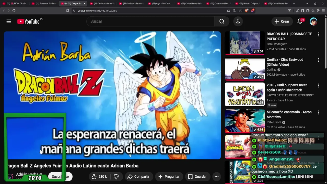Click the Compartir share button
This screenshot has height=184, width=327.
(x=138, y=177)
